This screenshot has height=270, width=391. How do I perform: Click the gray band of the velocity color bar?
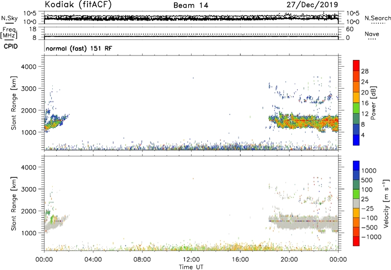(x=356, y=203)
